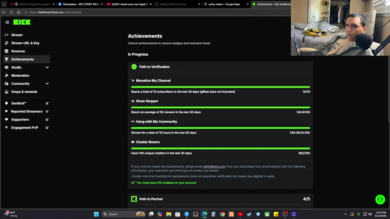The image size is (390, 219).
Task: Expand the Studio submenu chevron
Action: (x=47, y=67)
